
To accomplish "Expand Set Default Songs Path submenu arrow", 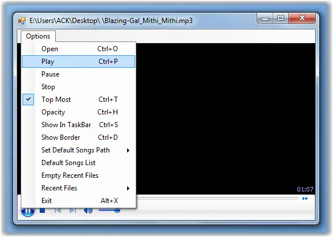I will coord(128,150).
